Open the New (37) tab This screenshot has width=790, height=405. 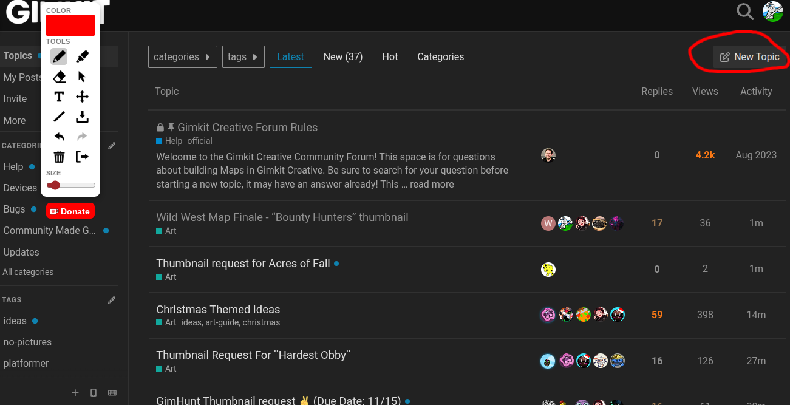[x=342, y=56]
